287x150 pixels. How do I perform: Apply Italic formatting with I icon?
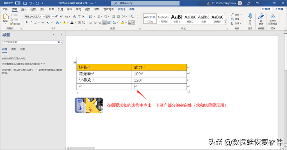[x=31, y=22]
